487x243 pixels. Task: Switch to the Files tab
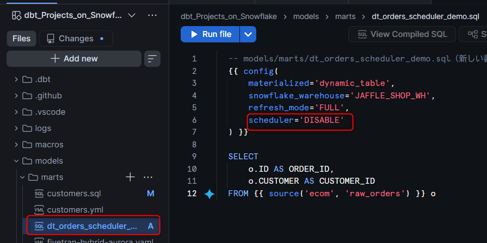21,39
